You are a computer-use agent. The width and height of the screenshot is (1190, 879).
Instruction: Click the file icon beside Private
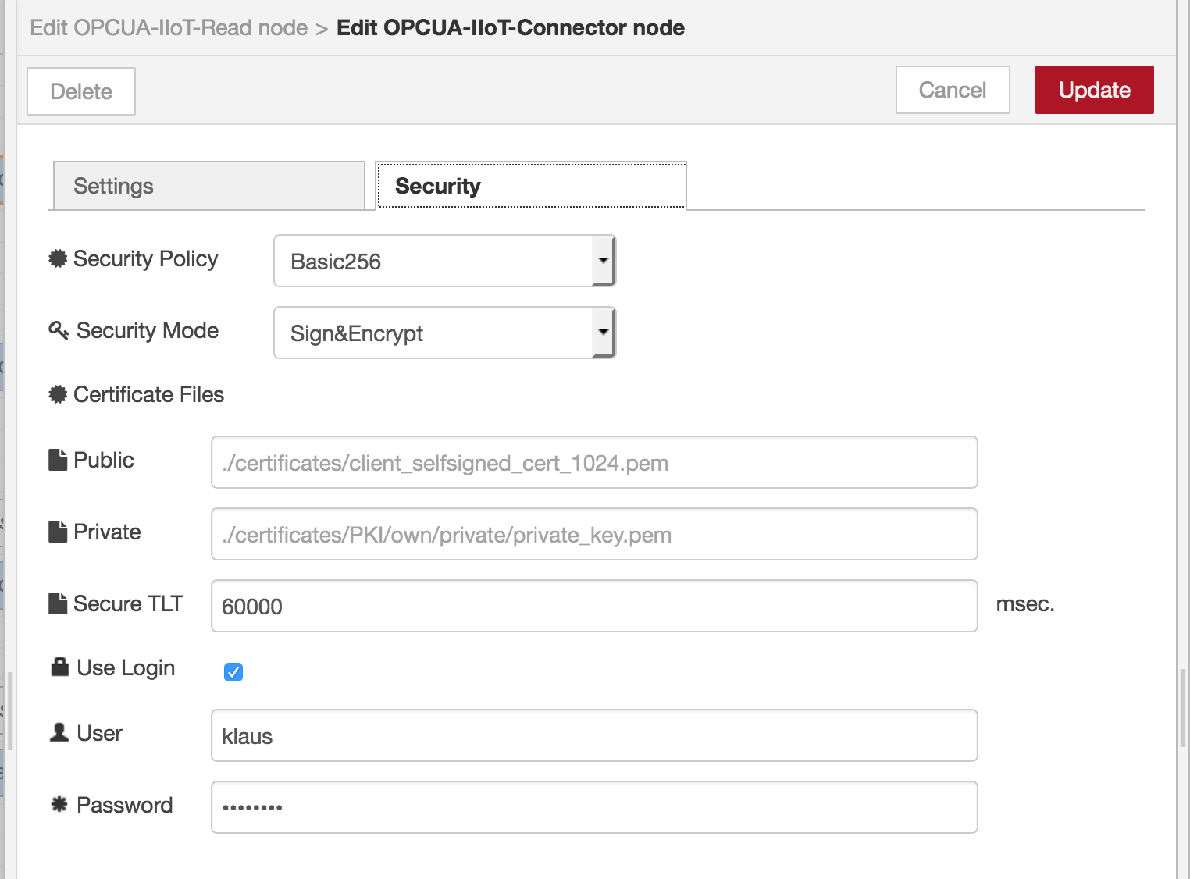point(58,531)
